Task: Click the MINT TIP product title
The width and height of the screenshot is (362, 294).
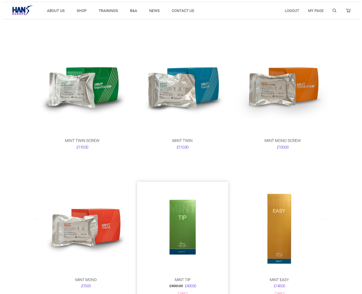Action: coord(183,280)
